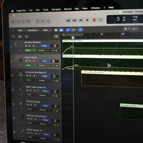This screenshot has width=143, height=143.
Task: Open View dropdown in tracks area
Action: tap(47, 30)
